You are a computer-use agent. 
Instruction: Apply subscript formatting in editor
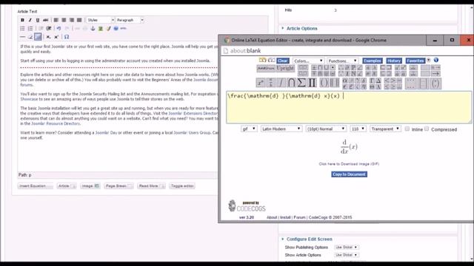click(x=48, y=37)
